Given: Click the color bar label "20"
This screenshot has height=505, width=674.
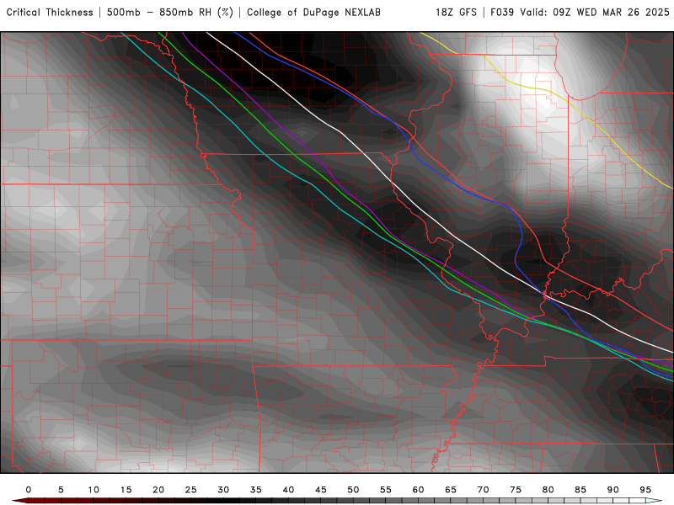Looking at the screenshot, I should pos(158,490).
